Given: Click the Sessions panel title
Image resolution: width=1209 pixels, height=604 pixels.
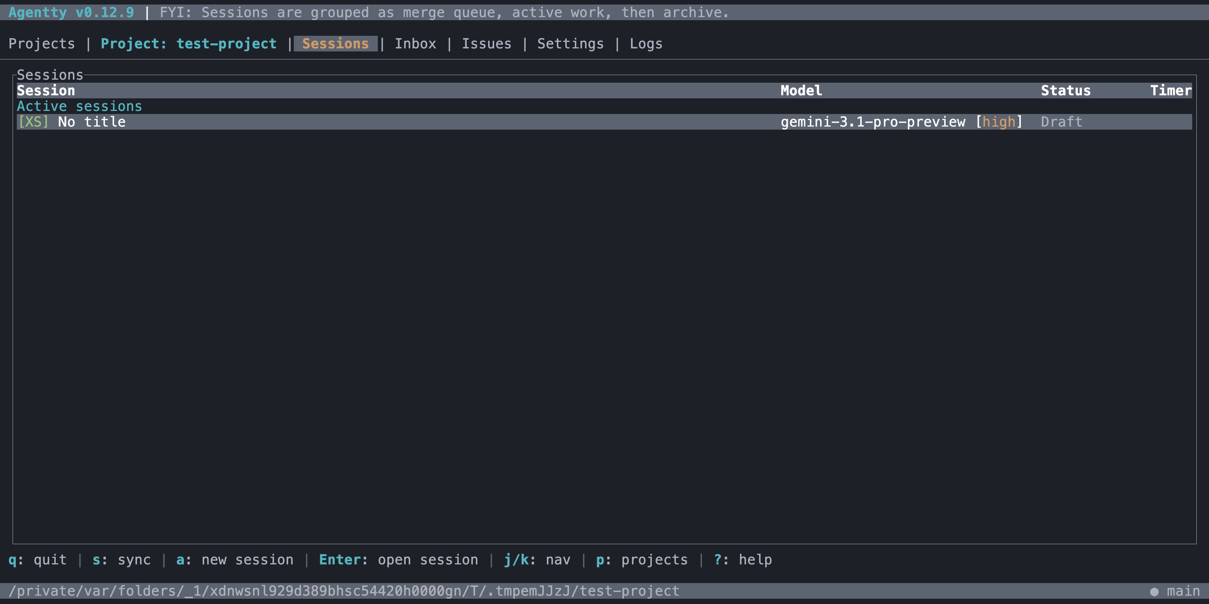Looking at the screenshot, I should pos(50,75).
